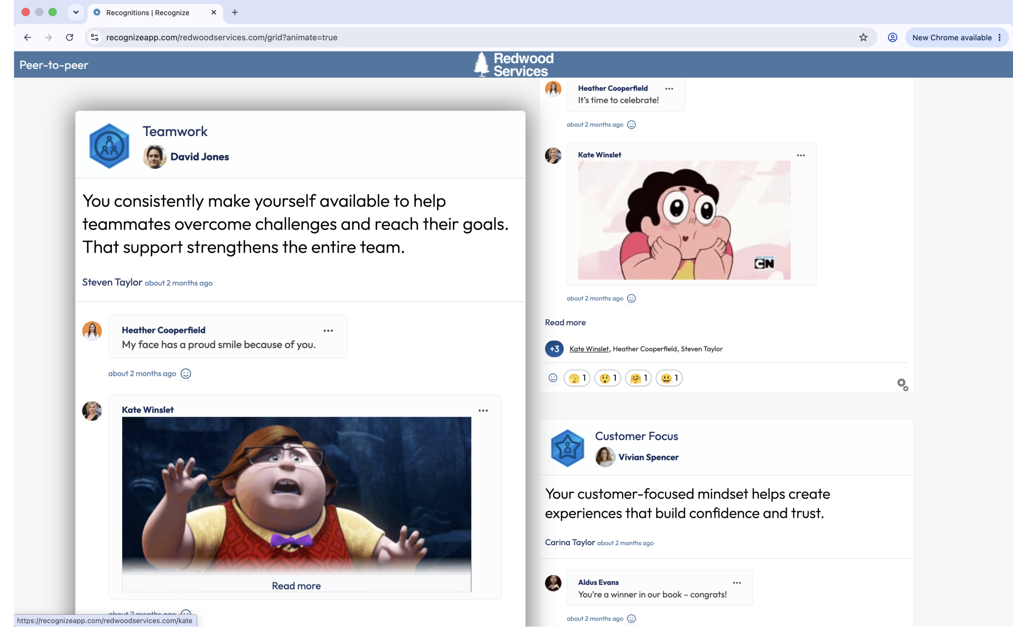React to Heather's 'proud smile' comment
Viewport: 1013px width, 643px height.
pos(186,374)
